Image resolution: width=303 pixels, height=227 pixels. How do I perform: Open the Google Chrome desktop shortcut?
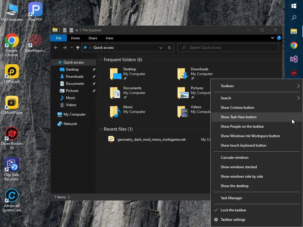[x=12, y=45]
